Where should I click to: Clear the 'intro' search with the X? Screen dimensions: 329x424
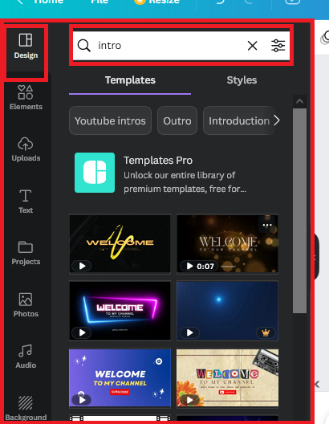252,46
